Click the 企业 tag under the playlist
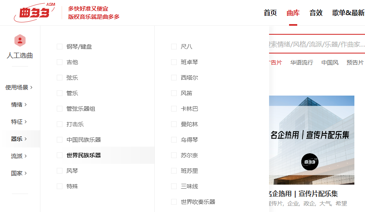 (x=293, y=203)
